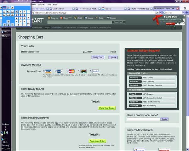Screen dimensions: 189x151
Task: Open the dropdown arrow next to the trash icon
Action: click(187, 8)
